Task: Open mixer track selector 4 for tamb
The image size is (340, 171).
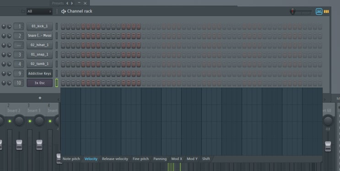Action: click(19, 64)
